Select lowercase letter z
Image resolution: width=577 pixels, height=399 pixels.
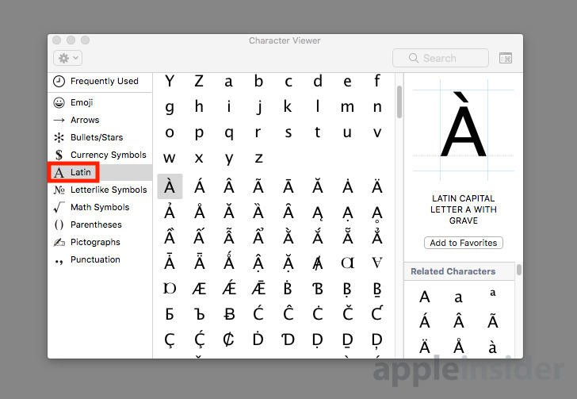(258, 158)
